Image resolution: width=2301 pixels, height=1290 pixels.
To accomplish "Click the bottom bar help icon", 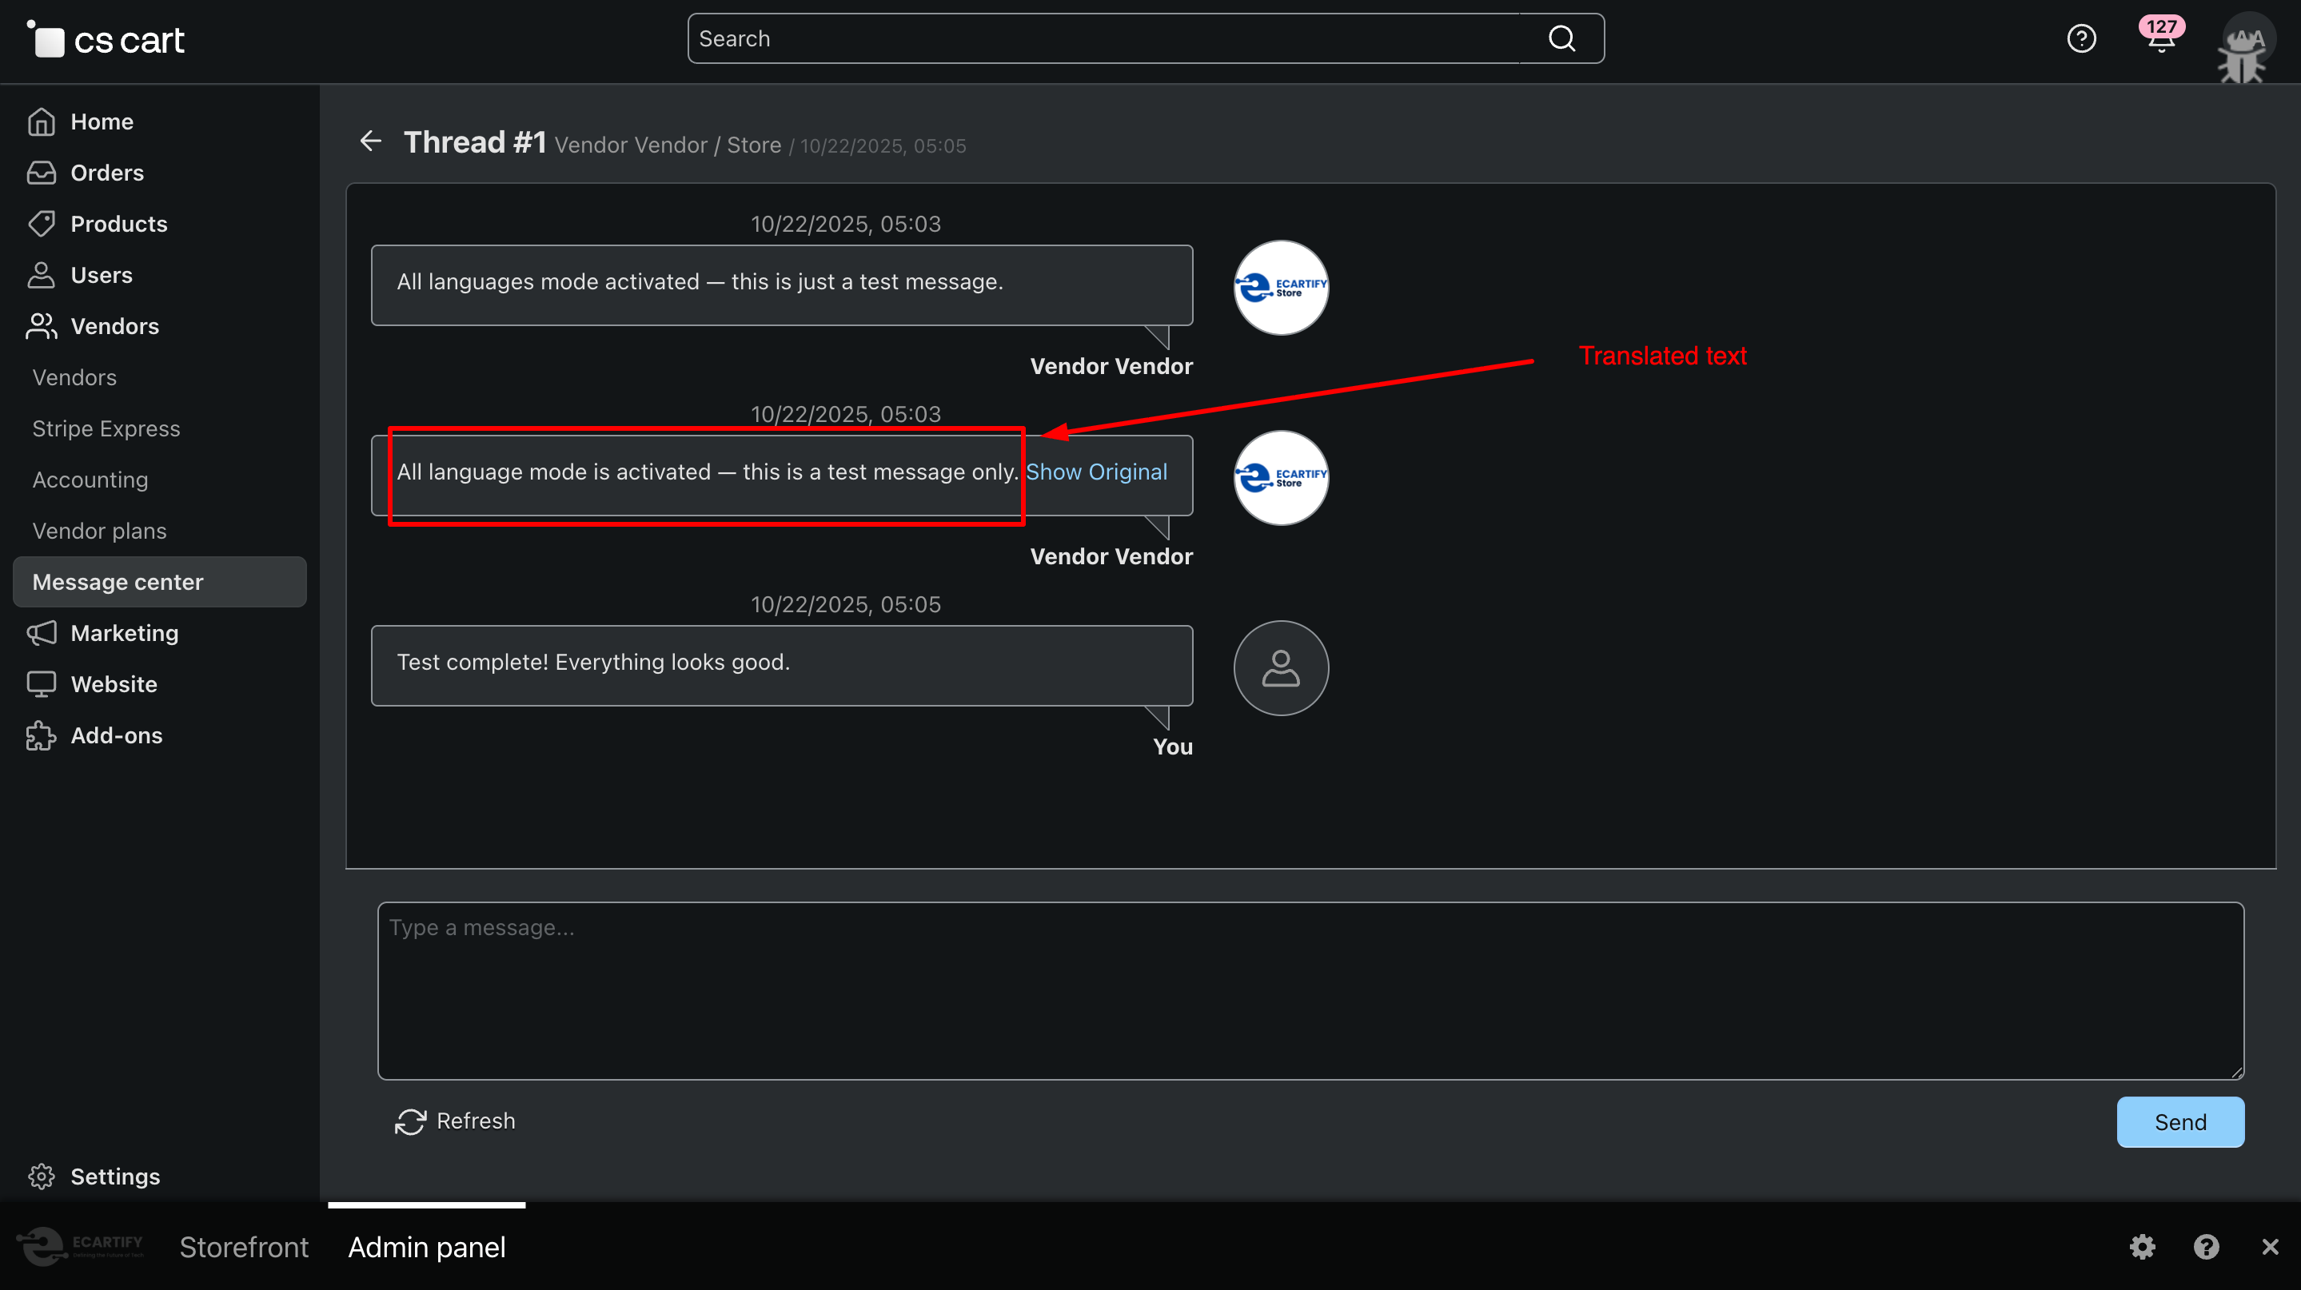I will pos(2205,1246).
